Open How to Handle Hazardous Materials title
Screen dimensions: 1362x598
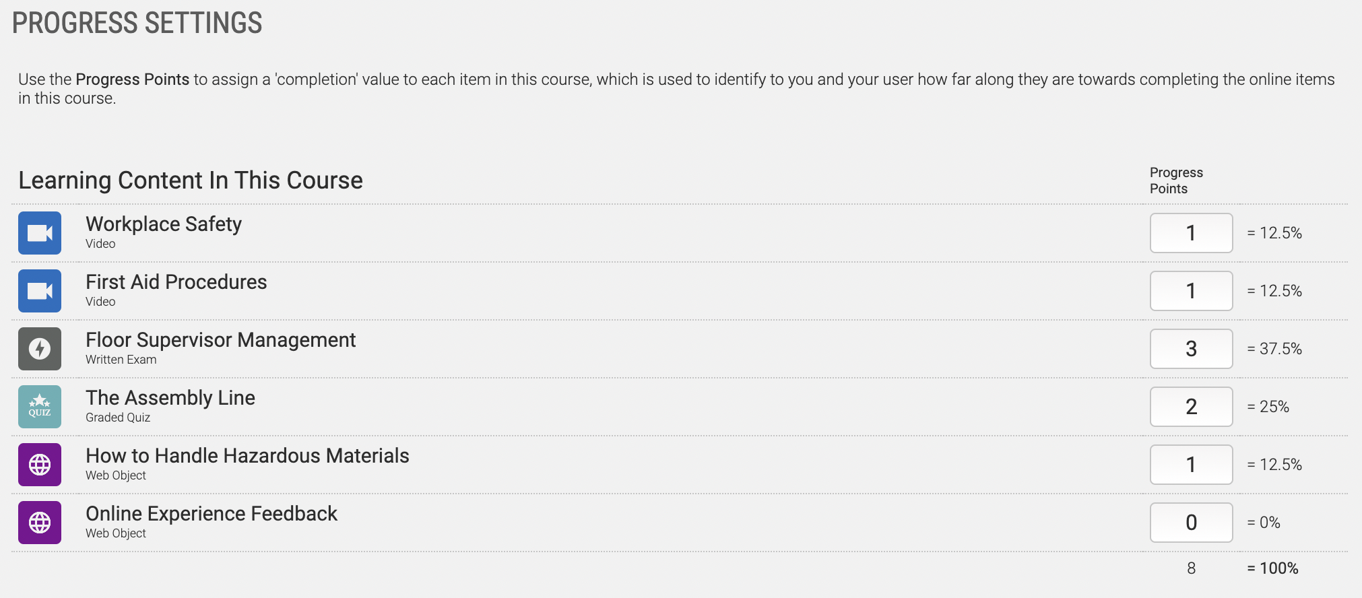(x=247, y=456)
